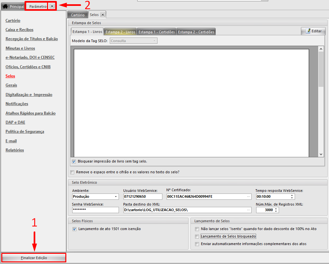Click the Principal home icon
This screenshot has height=264, width=329.
click(x=5, y=6)
